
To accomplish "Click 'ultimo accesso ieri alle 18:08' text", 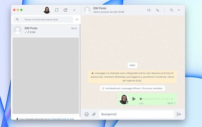I will point(109,12).
